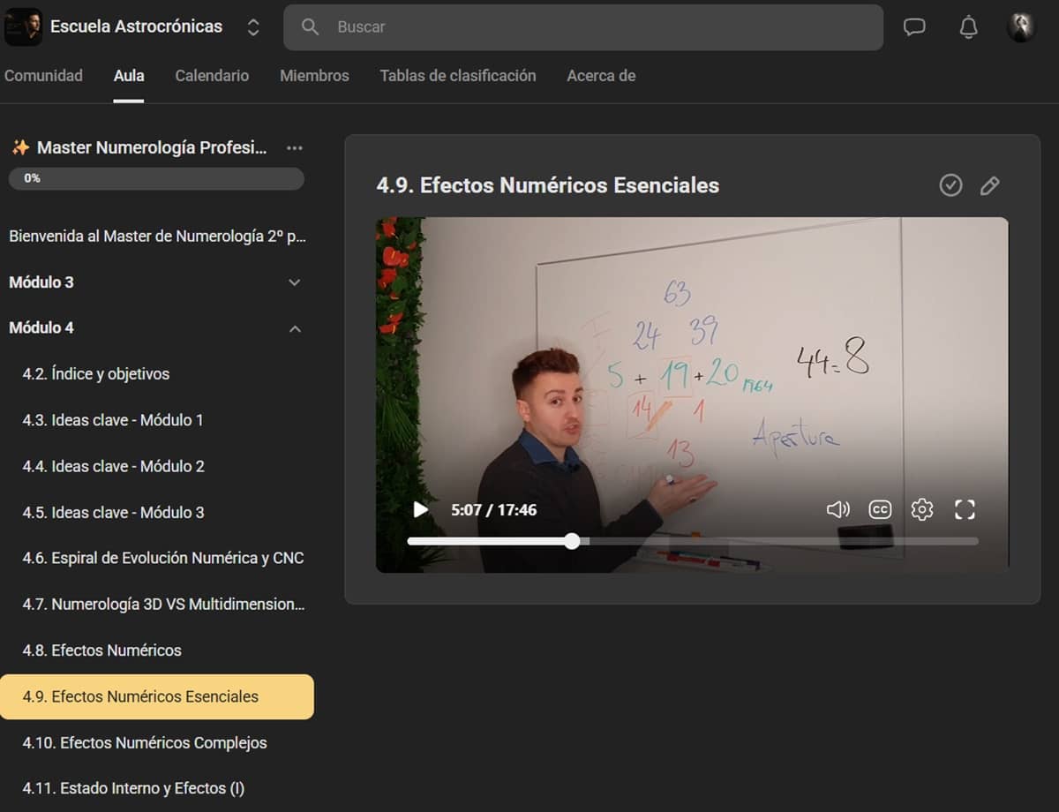Focus the Buscar search field
The width and height of the screenshot is (1059, 812).
tap(583, 27)
